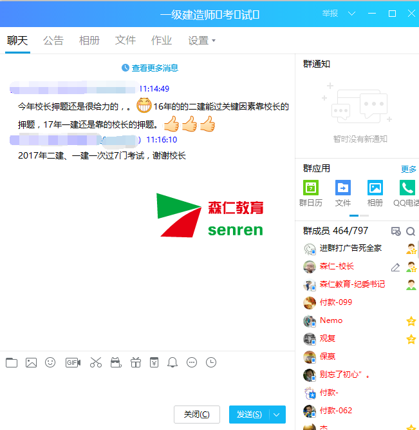Send a gift via gift box icon
The height and width of the screenshot is (430, 419).
(x=136, y=362)
